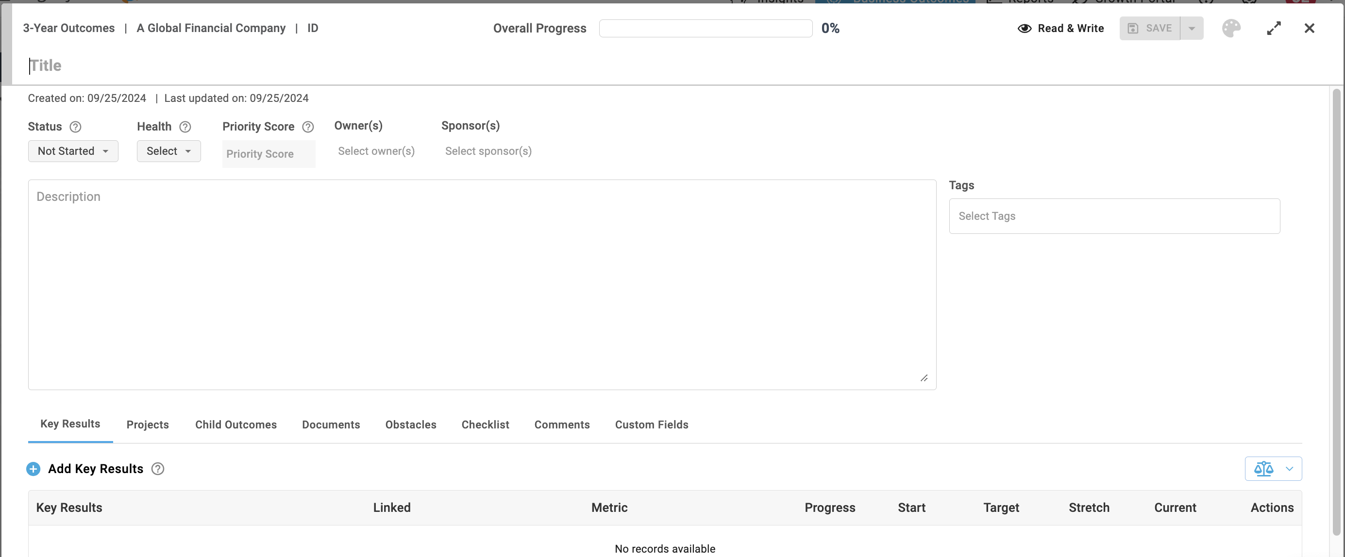Click the Priority Score input field
Image resolution: width=1345 pixels, height=557 pixels.
[269, 154]
